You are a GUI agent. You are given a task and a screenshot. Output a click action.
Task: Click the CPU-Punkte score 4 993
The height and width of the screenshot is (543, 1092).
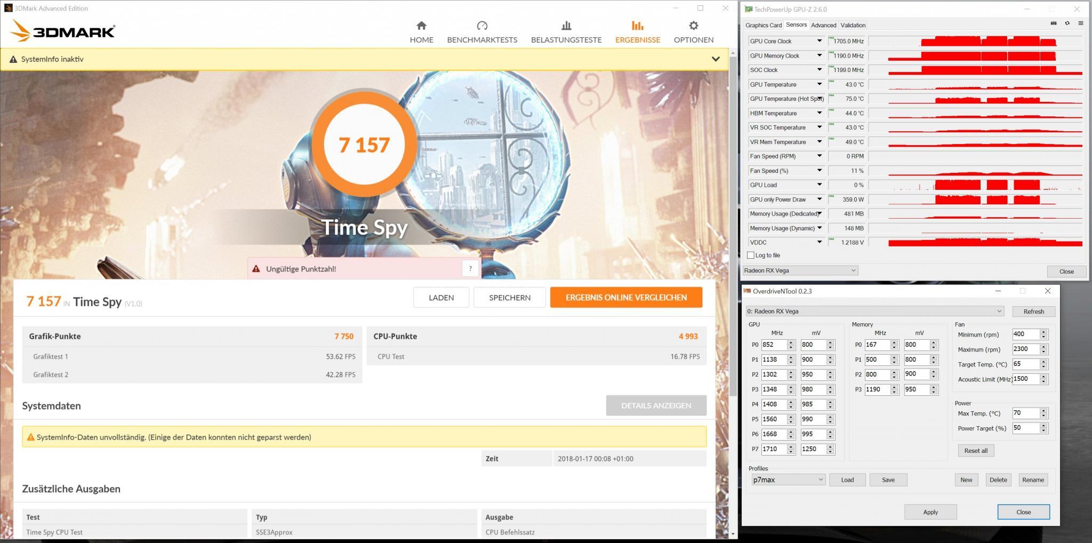688,336
